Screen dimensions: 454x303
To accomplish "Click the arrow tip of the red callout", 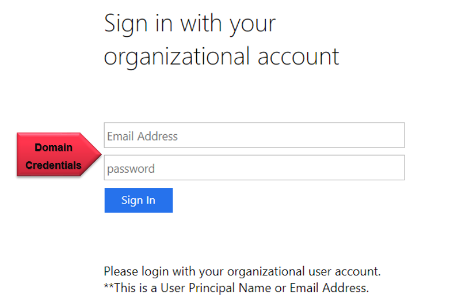I will (98, 154).
